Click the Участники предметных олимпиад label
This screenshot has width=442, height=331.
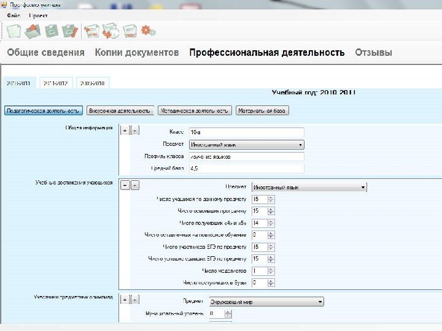click(73, 297)
